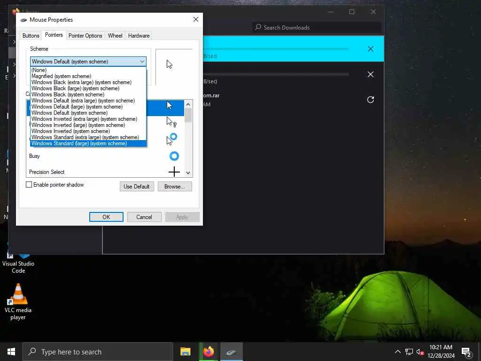Select Magnified (system scheme)
The image size is (481, 361).
[x=88, y=76]
